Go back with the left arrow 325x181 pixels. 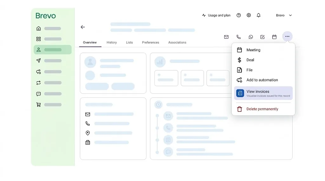pos(83,27)
